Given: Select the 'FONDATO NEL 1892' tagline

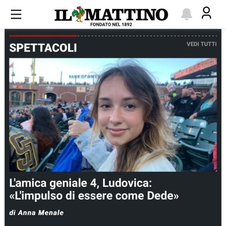Looking at the screenshot, I should click(111, 24).
